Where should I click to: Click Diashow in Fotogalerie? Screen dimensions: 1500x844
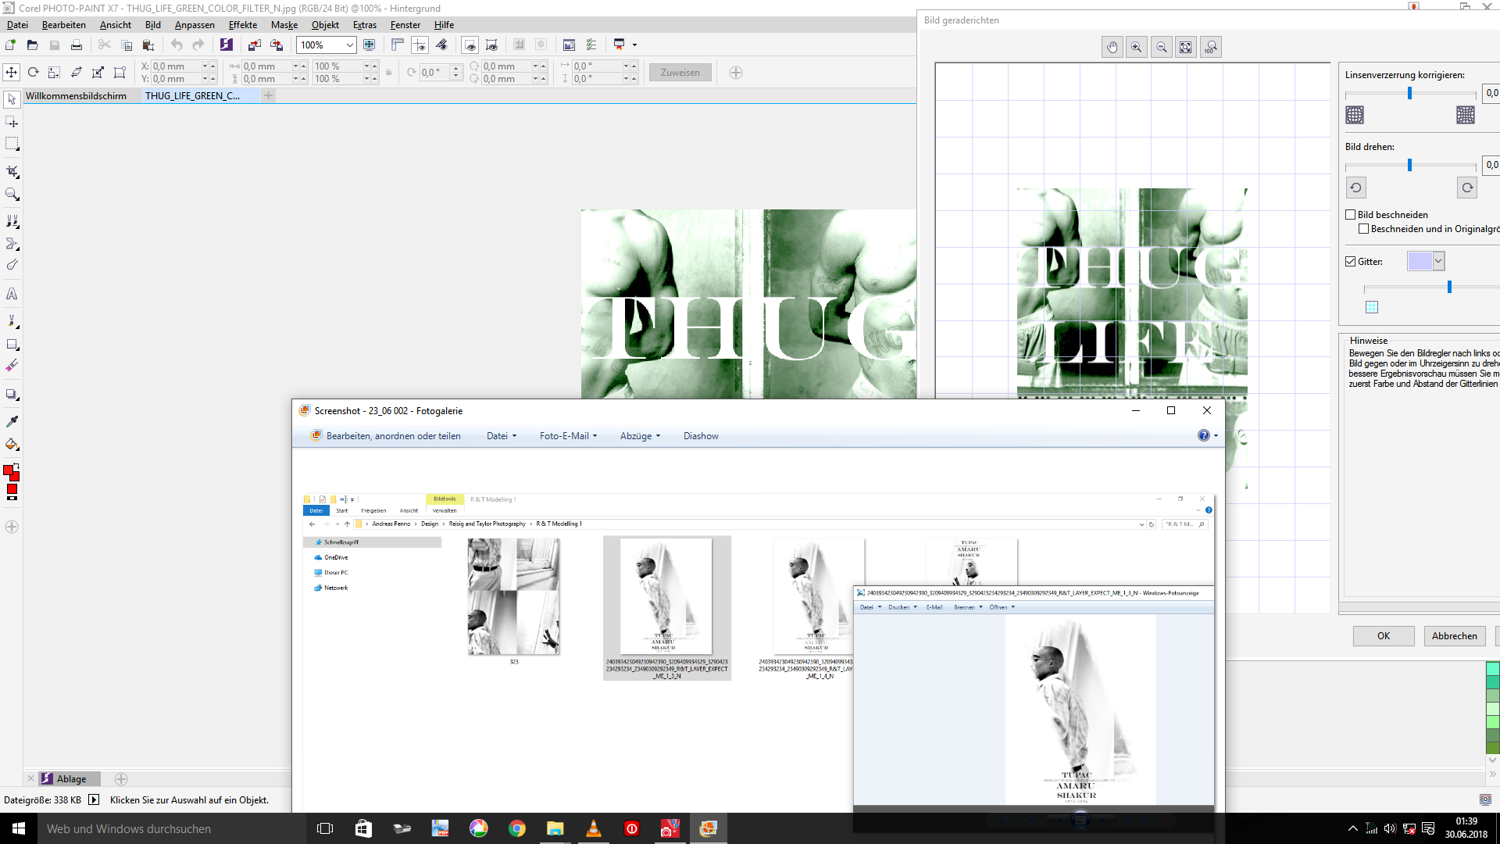[x=701, y=436]
